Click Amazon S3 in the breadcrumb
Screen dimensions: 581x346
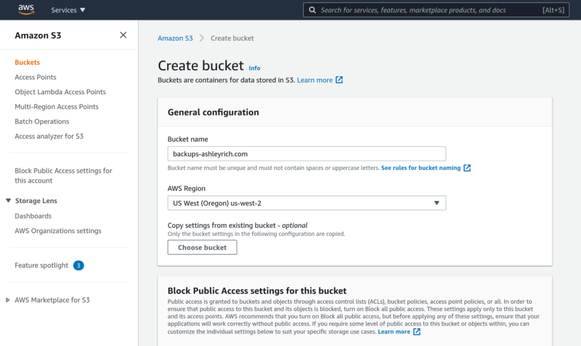175,38
